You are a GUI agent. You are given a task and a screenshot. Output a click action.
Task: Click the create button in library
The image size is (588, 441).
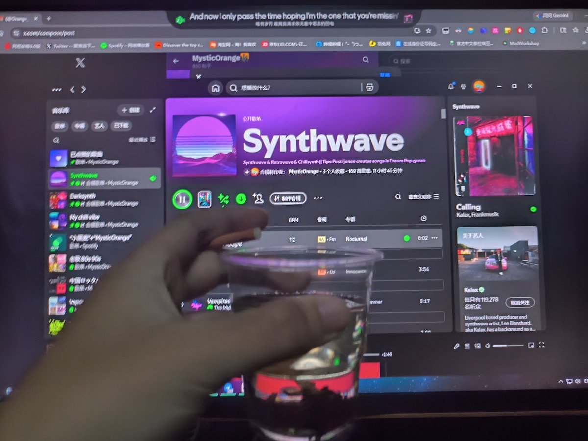pyautogui.click(x=130, y=110)
